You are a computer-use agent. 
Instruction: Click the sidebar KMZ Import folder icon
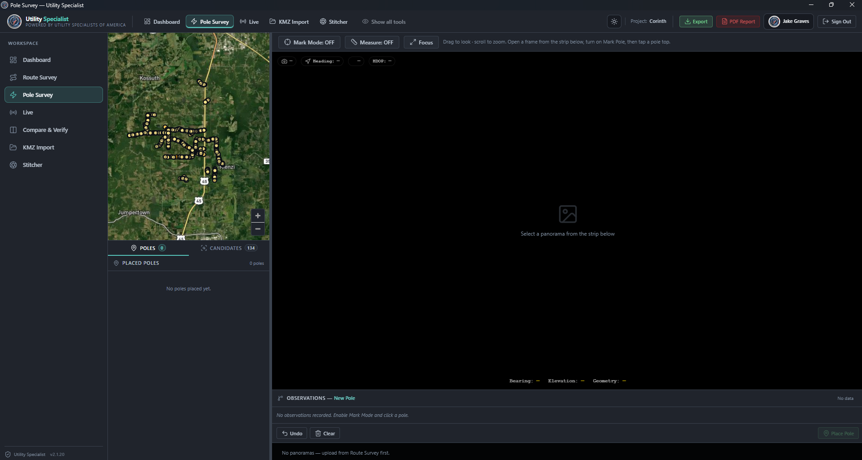13,147
